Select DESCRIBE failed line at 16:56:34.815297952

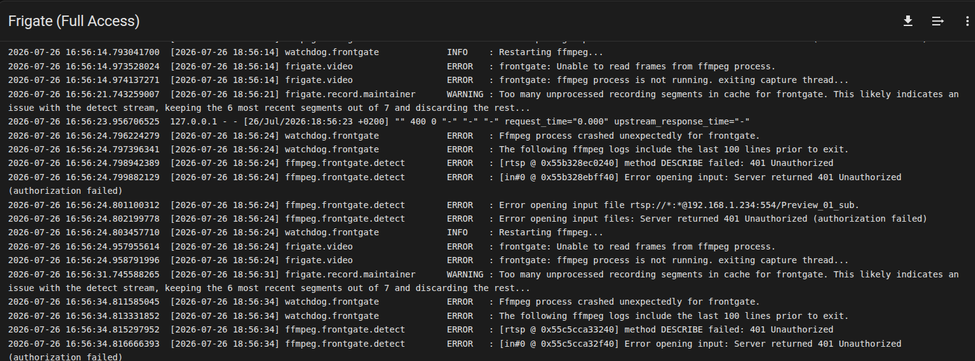tap(421, 329)
